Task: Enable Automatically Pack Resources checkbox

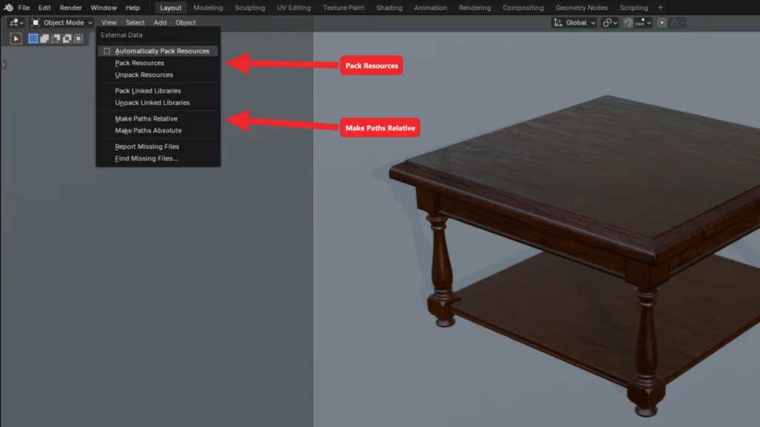Action: pyautogui.click(x=107, y=51)
